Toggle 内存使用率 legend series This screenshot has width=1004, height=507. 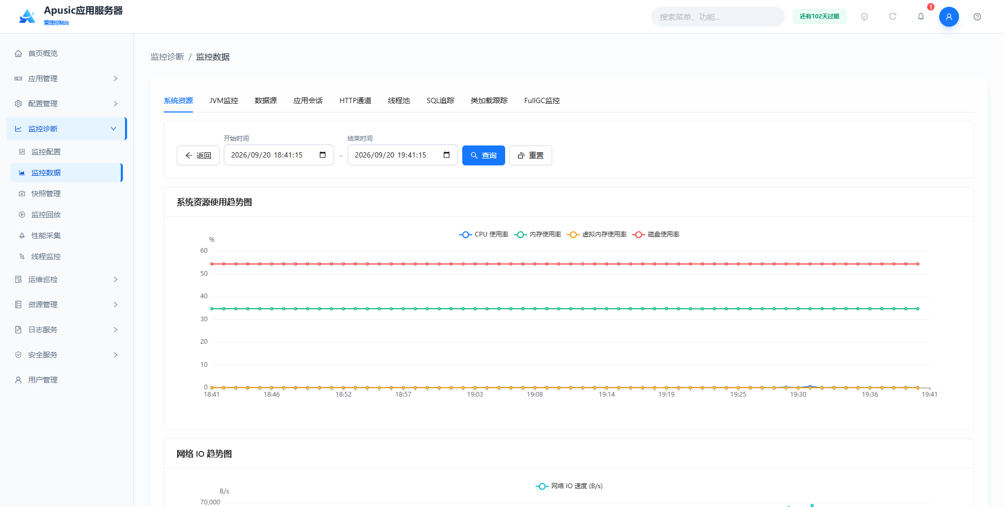[538, 234]
